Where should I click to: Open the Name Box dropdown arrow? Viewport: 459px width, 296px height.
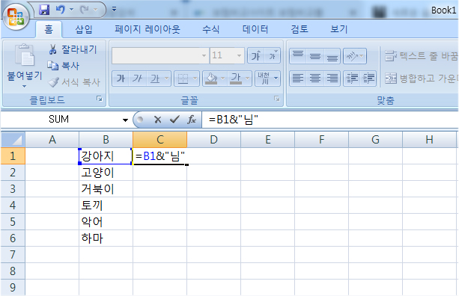click(125, 120)
